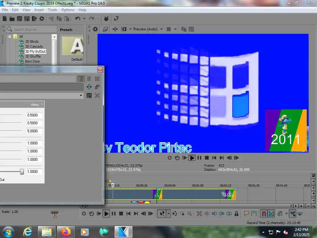Toggle the Lock event padlock
The width and height of the screenshot is (317, 238).
click(236, 214)
